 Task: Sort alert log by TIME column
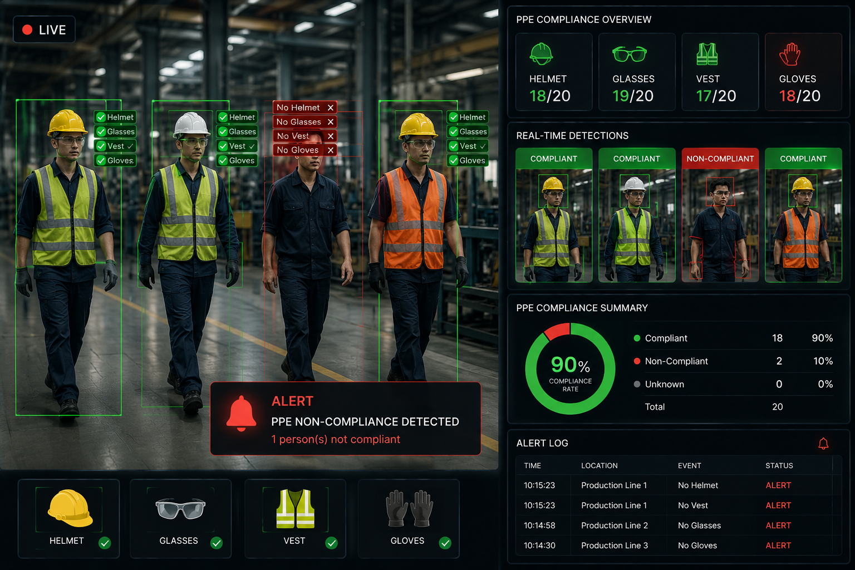[x=532, y=465]
